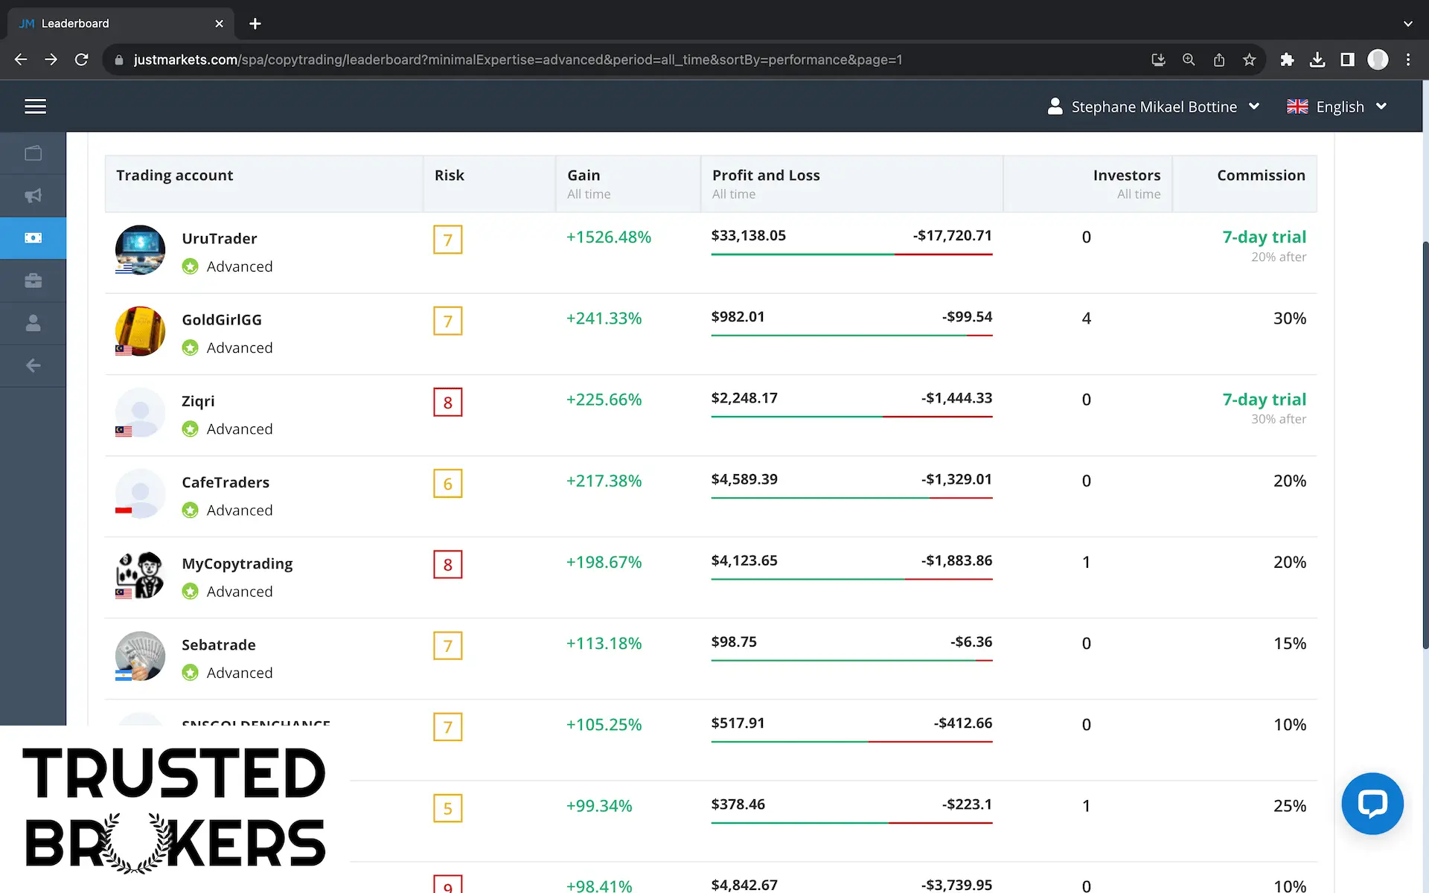Click MyCopytrading profit and loss bar
The width and height of the screenshot is (1429, 893).
tap(851, 579)
